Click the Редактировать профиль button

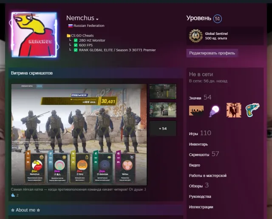pos(212,53)
